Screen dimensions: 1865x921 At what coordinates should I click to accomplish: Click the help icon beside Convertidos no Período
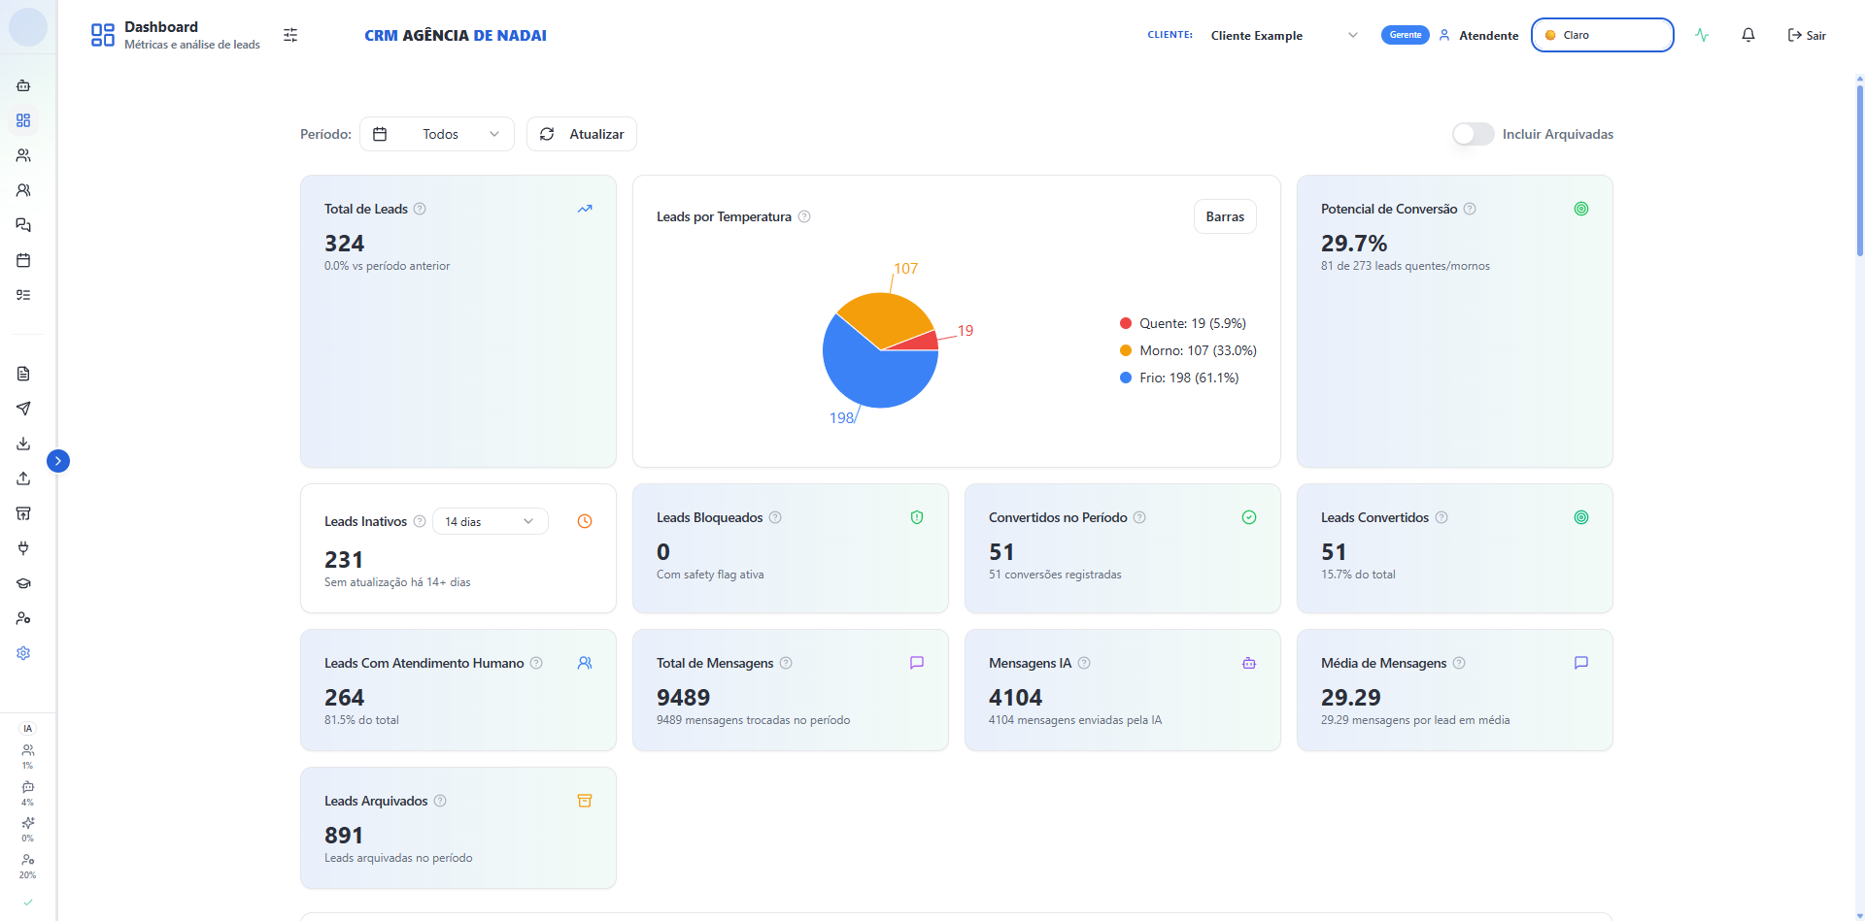point(1139,517)
